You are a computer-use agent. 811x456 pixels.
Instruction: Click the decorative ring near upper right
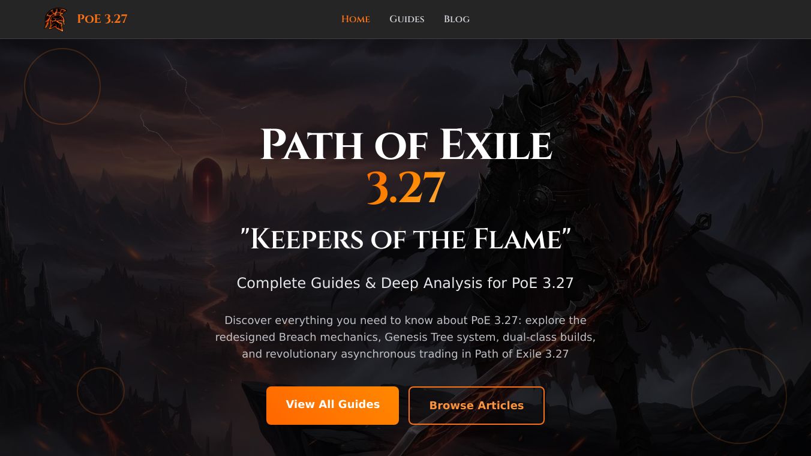point(734,125)
